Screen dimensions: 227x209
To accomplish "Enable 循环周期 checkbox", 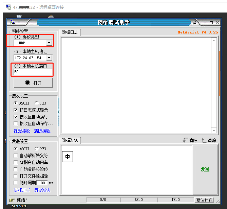I will 16,183.
